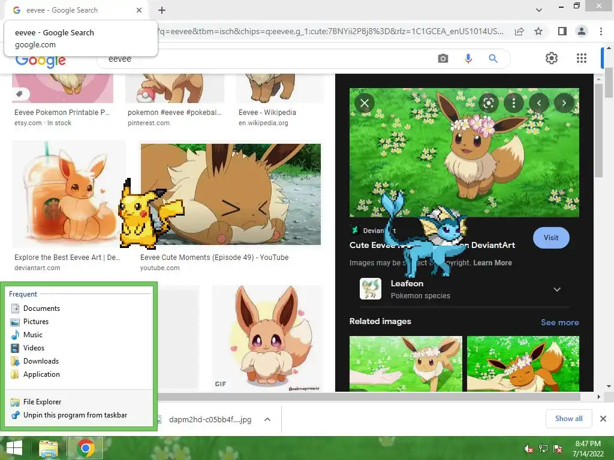Viewport: 614px width, 460px height.
Task: Expand download item options chevron
Action: (x=267, y=420)
